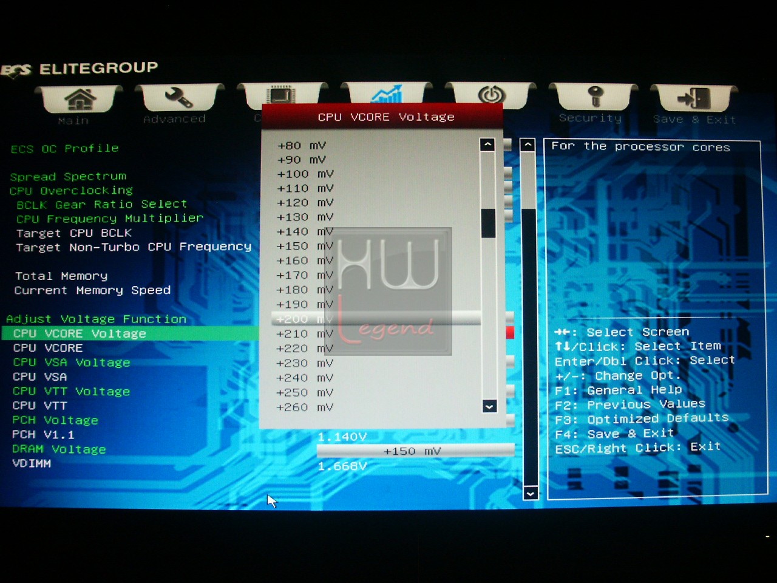Click the voltage popup scrollbar thumb
Viewport: 777px width, 583px height.
pos(488,223)
